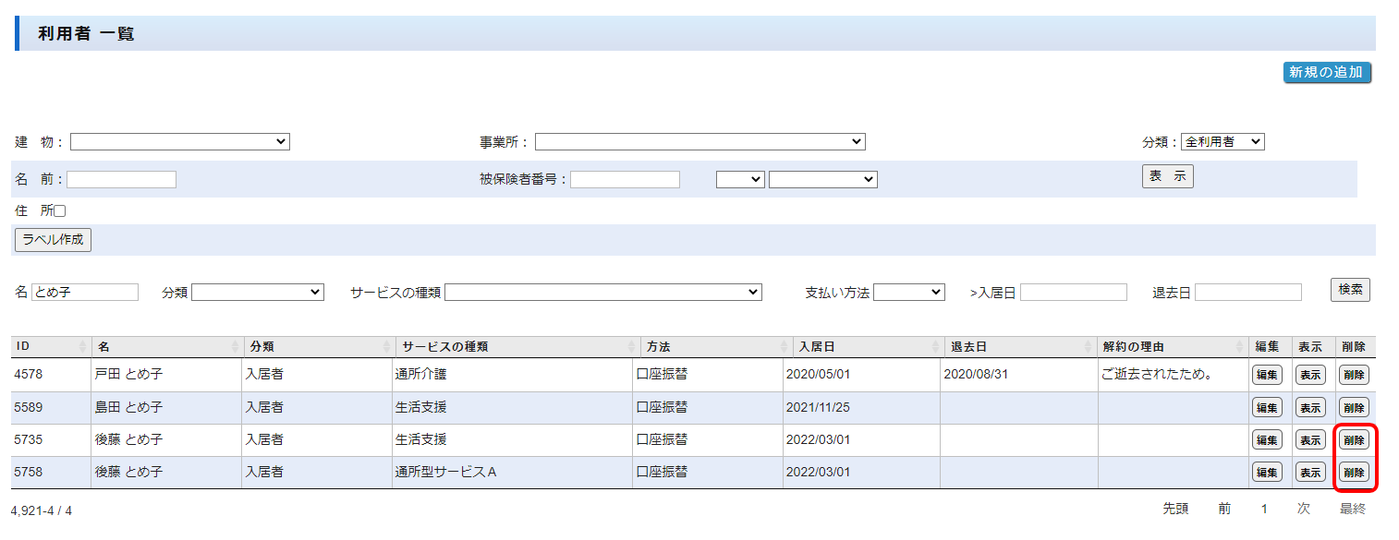
Task: Click the 新規の追加 button
Action: point(1327,73)
